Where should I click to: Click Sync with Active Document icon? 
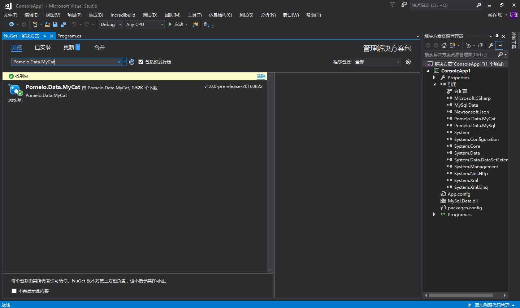tap(452, 45)
